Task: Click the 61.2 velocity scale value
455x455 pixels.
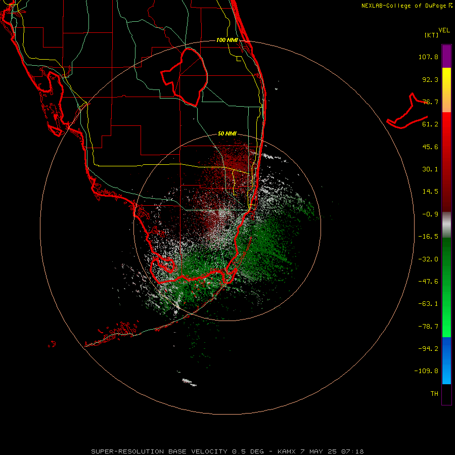Action: [430, 124]
